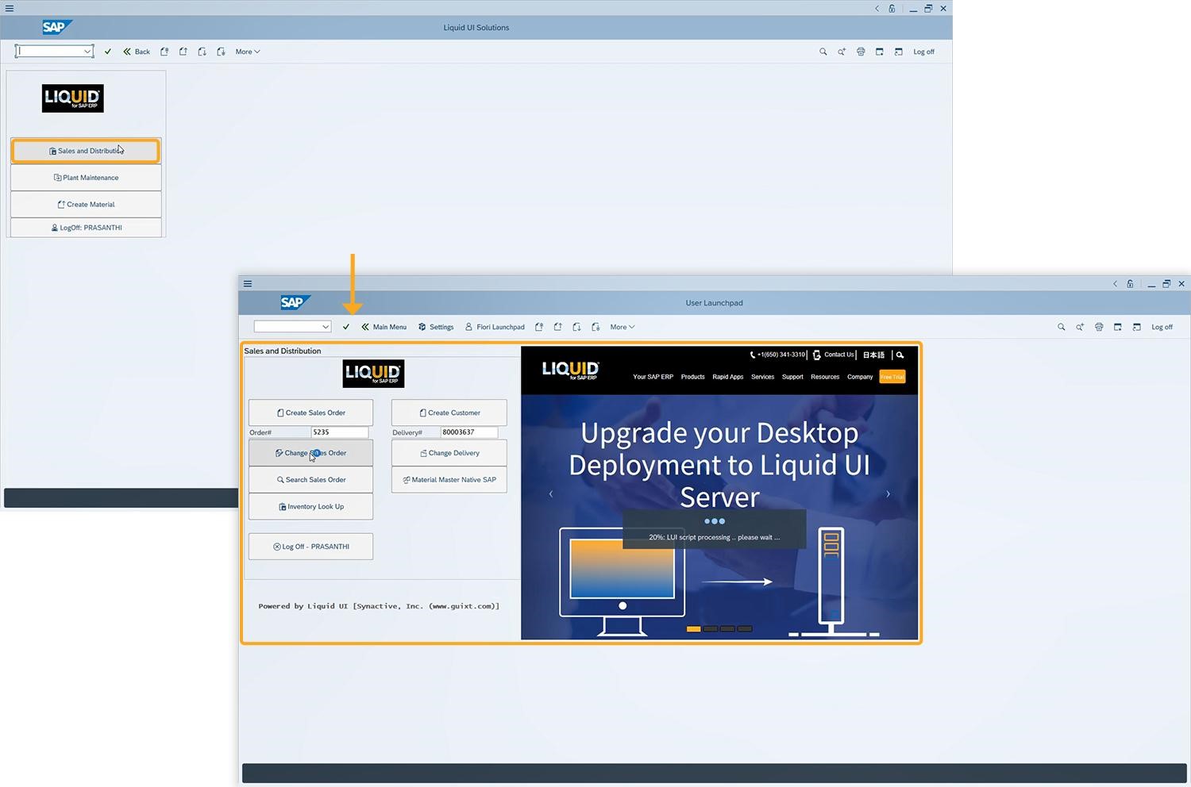Click Change Delivery button
1191x787 pixels.
click(449, 453)
